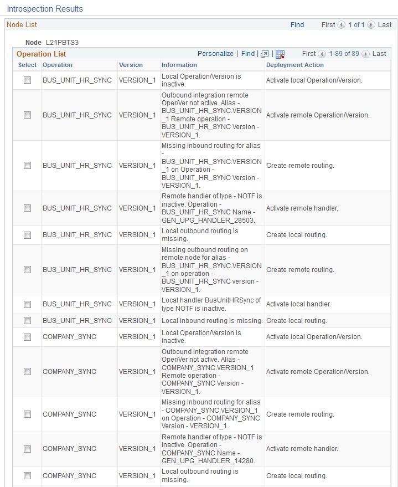Check the row marked Local inbound routing is missing
This screenshot has height=487, width=398.
(x=27, y=320)
